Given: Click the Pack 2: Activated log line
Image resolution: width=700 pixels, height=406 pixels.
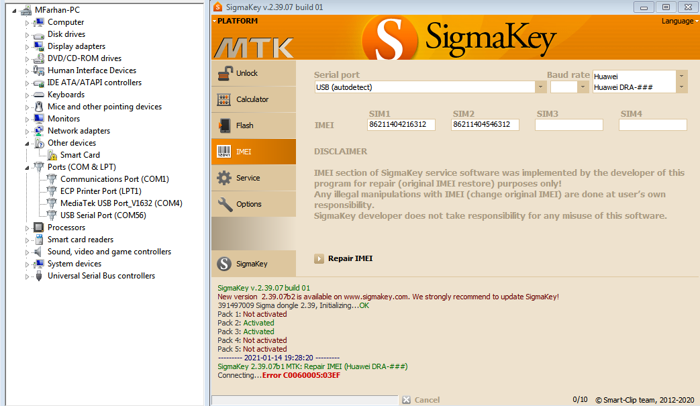Looking at the screenshot, I should 246,323.
